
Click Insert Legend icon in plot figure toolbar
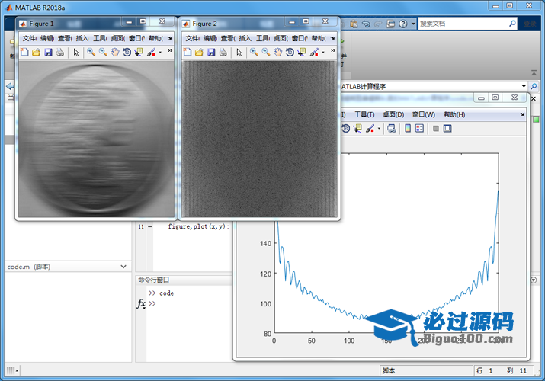tap(419, 128)
